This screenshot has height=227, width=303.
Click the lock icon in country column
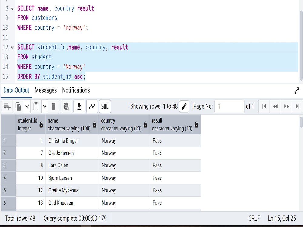click(145, 125)
